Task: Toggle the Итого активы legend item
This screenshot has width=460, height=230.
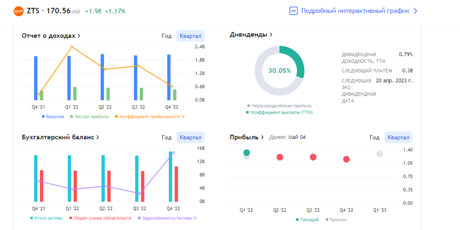Action: point(46,218)
